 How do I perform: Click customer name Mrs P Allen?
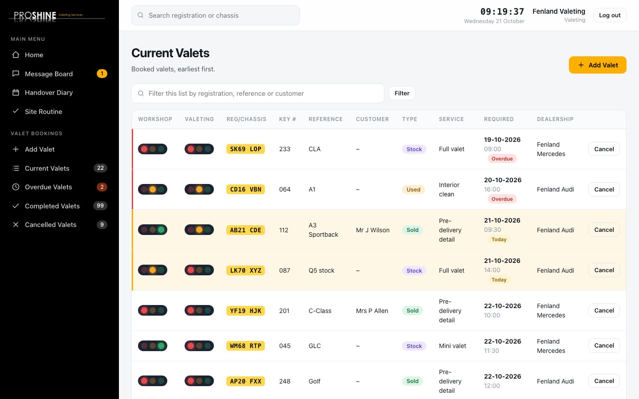pos(372,311)
